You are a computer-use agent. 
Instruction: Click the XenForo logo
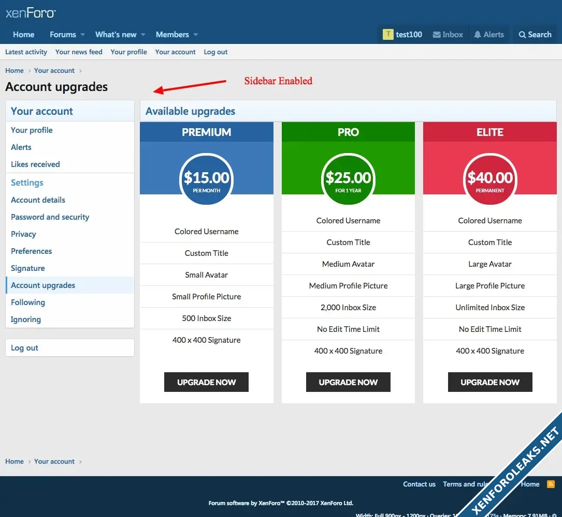click(31, 13)
